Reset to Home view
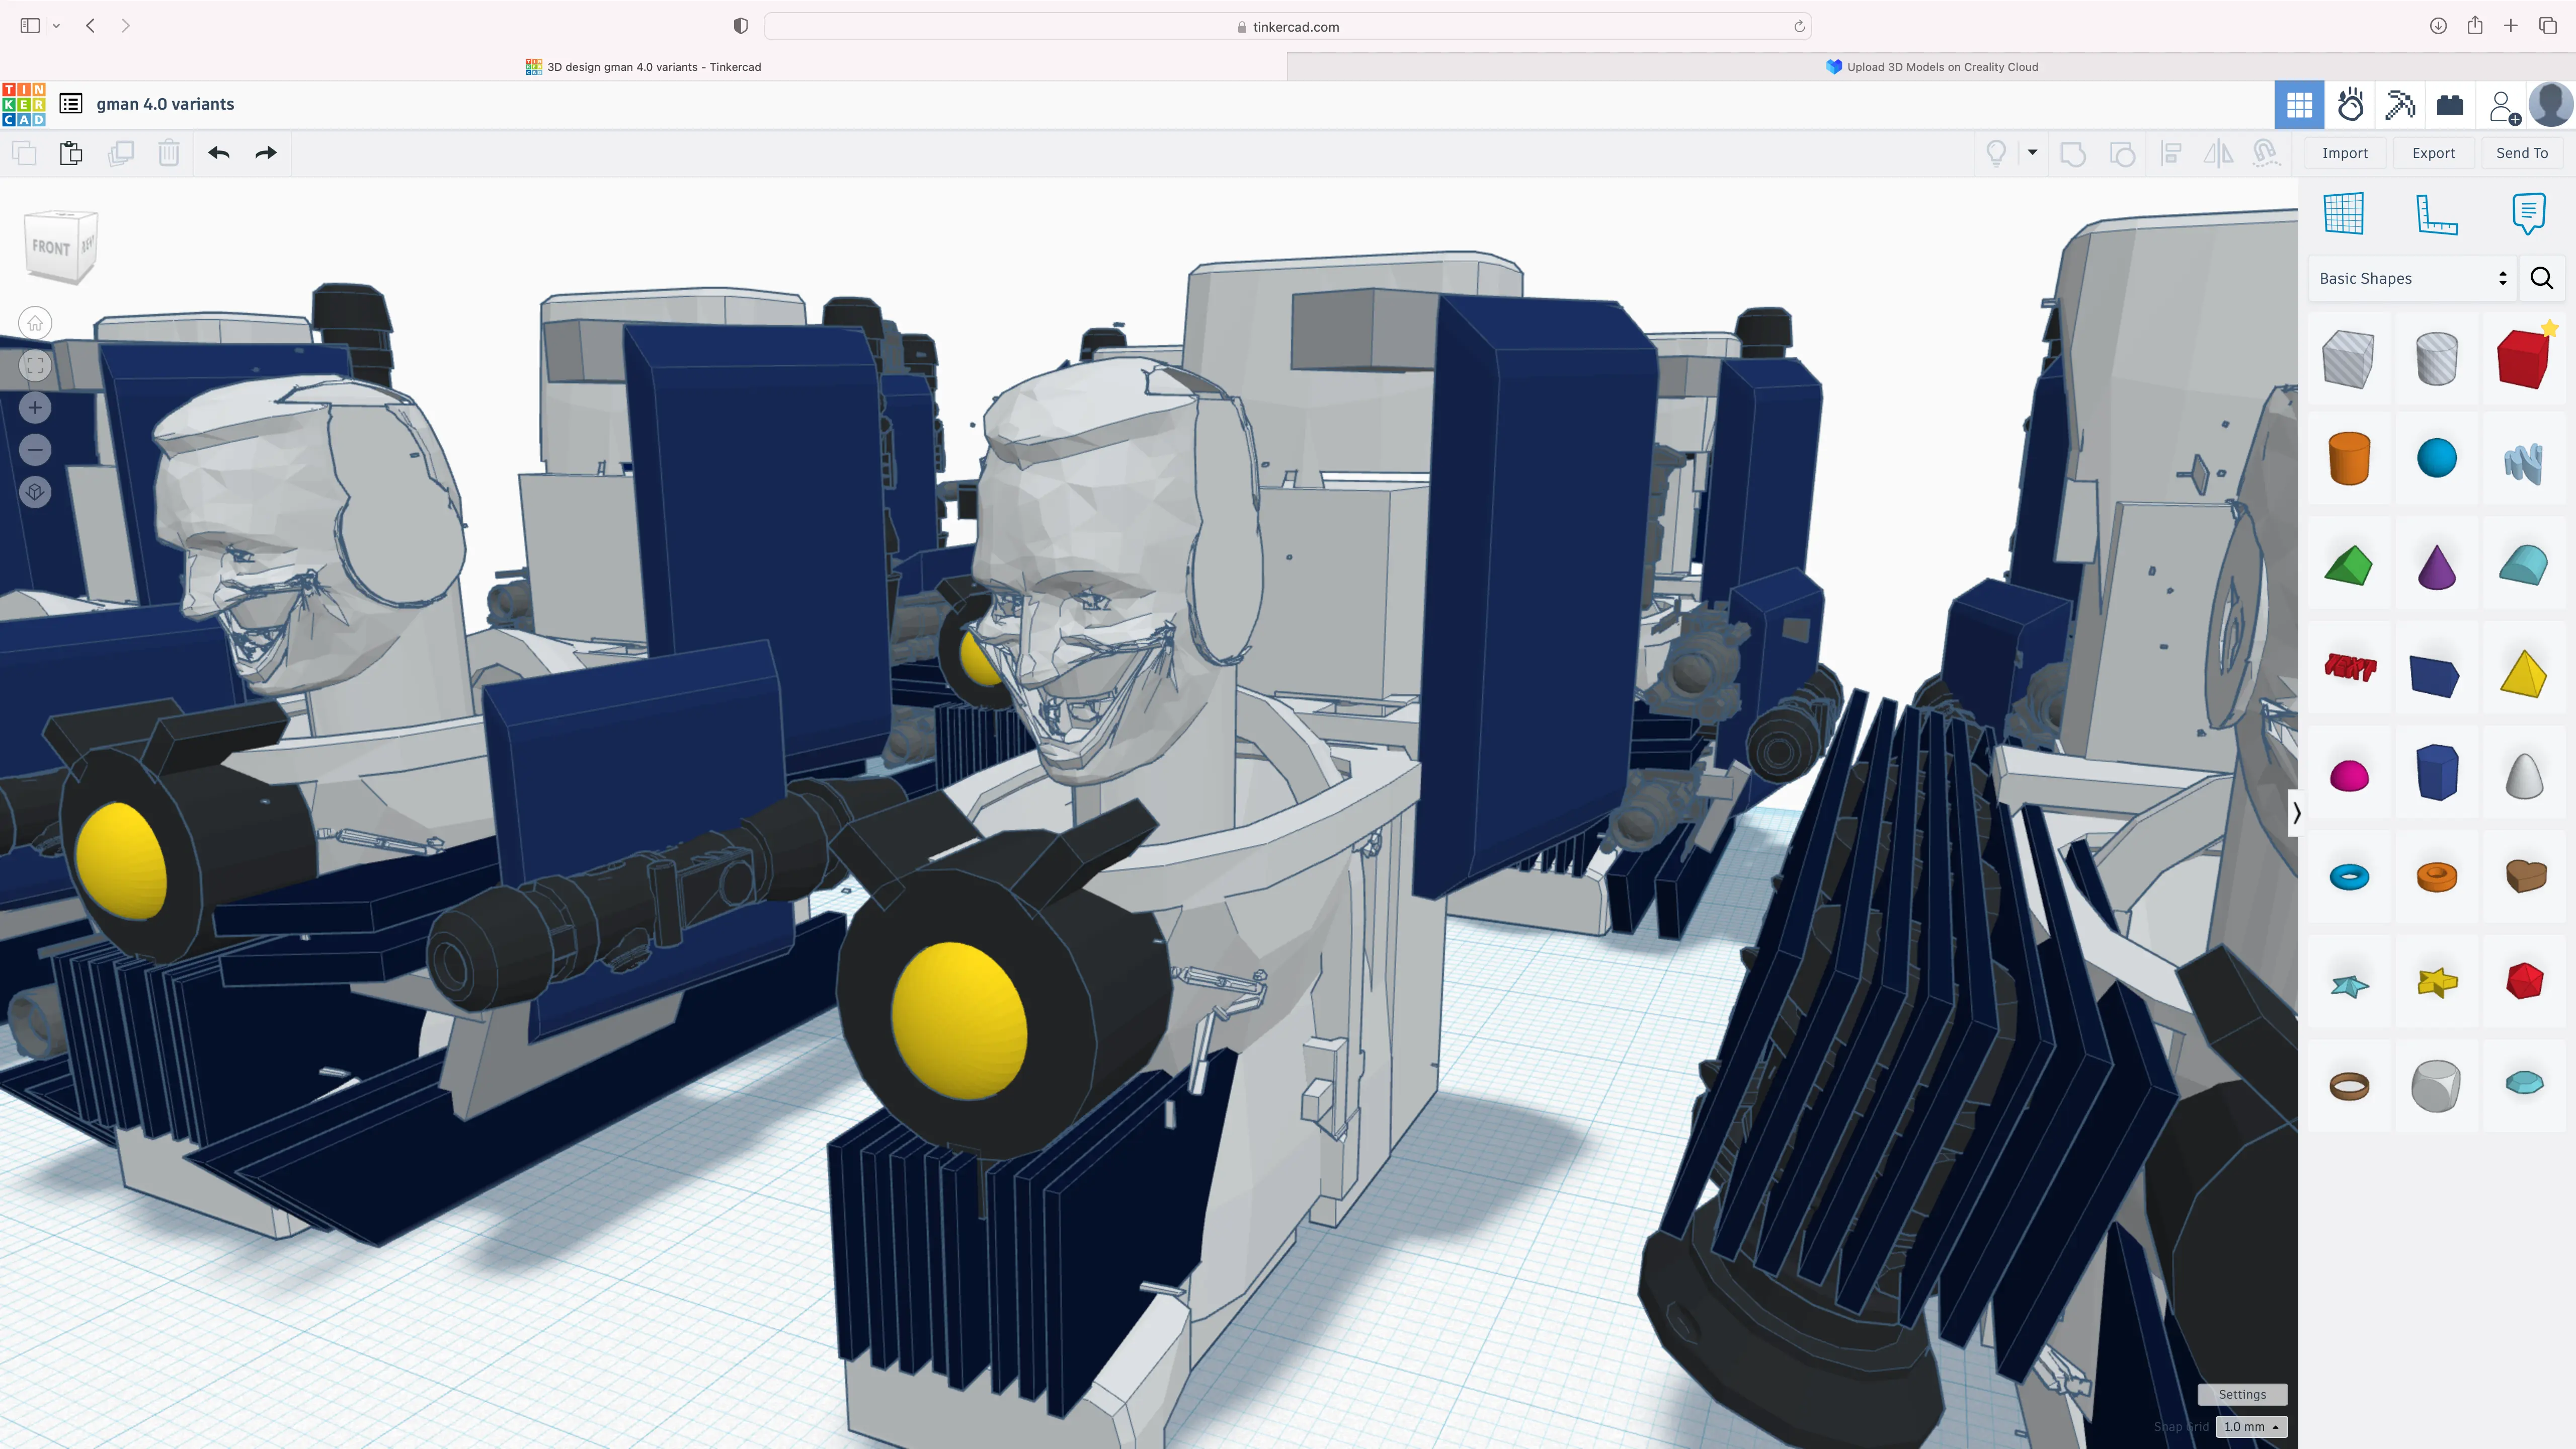Screen dimensions: 2576x1449 pos(35,323)
